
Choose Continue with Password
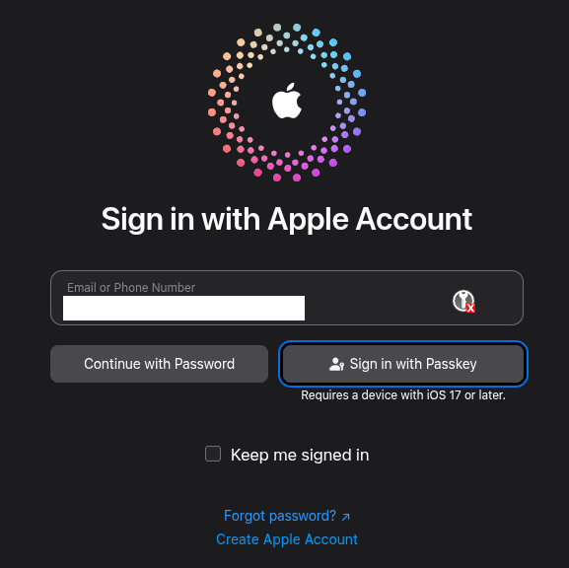(x=159, y=364)
